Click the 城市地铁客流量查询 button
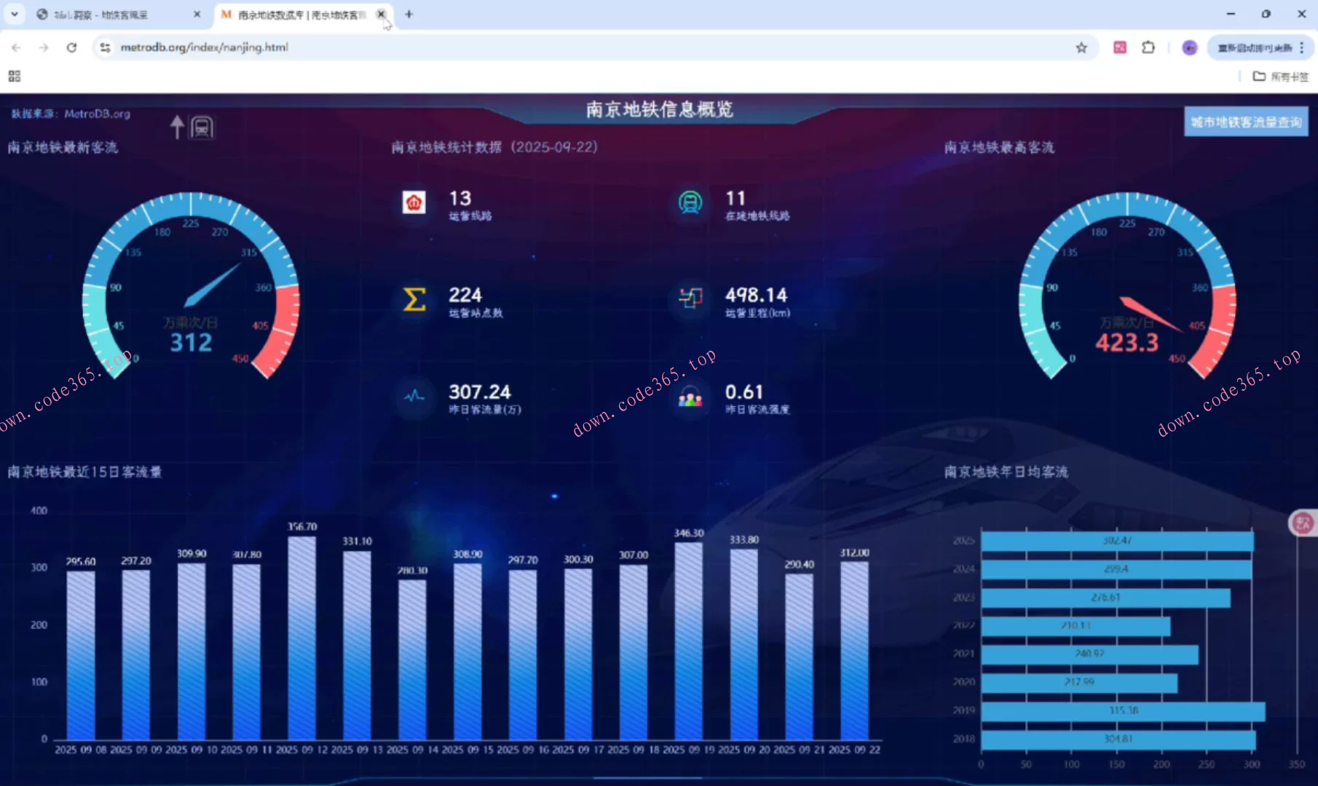1318x786 pixels. 1246,122
